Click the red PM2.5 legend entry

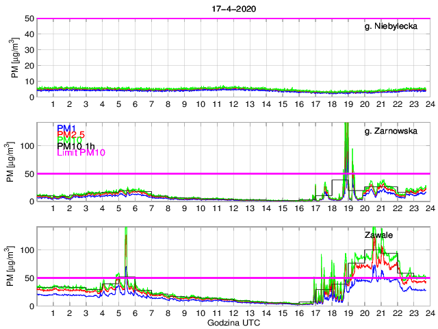(71, 134)
